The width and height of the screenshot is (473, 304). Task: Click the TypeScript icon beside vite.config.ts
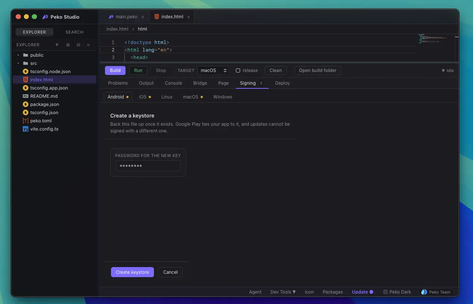pyautogui.click(x=25, y=129)
